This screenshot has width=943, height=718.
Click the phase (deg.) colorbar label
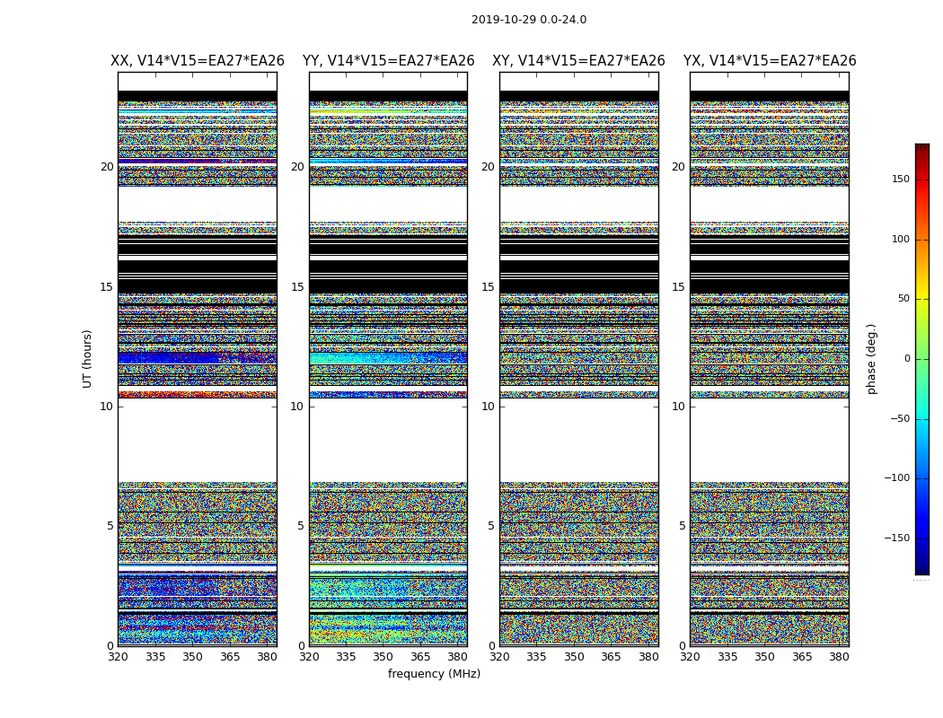(x=871, y=359)
